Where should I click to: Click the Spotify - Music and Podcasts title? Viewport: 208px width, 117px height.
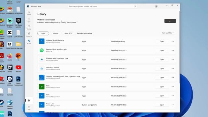(x=56, y=49)
